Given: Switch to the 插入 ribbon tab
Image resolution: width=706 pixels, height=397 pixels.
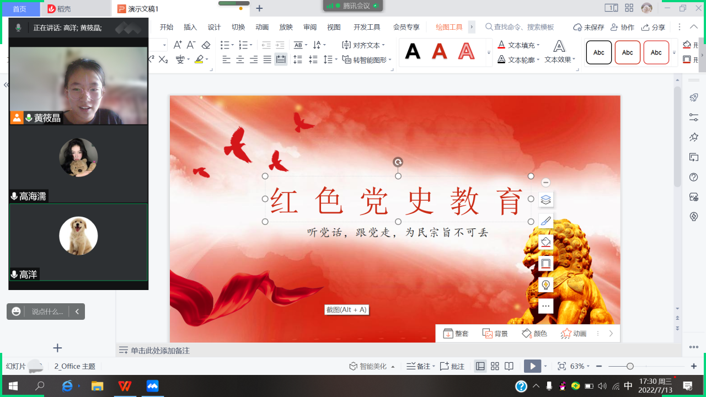Looking at the screenshot, I should [190, 27].
